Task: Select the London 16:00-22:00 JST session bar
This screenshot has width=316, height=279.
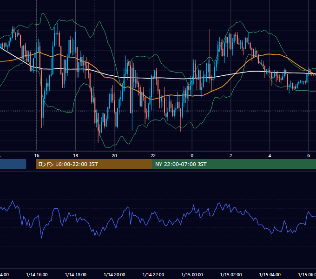Action: click(94, 164)
